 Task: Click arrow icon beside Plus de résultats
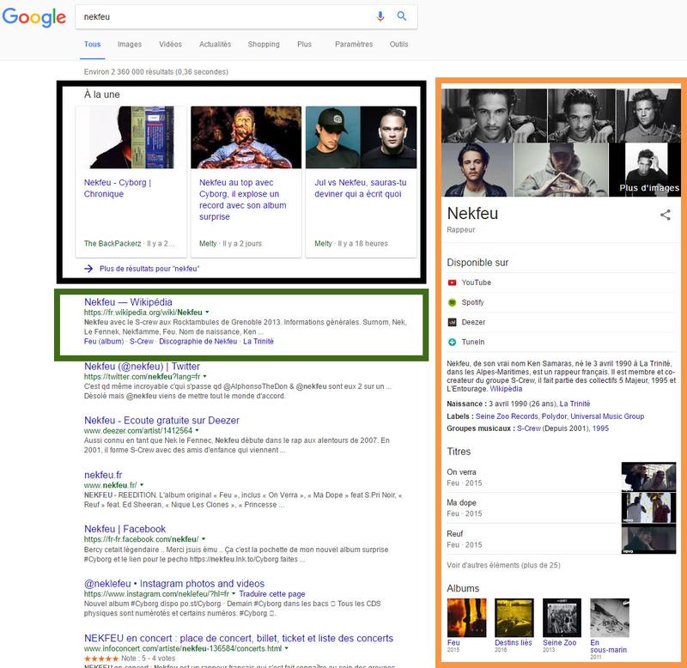point(88,269)
